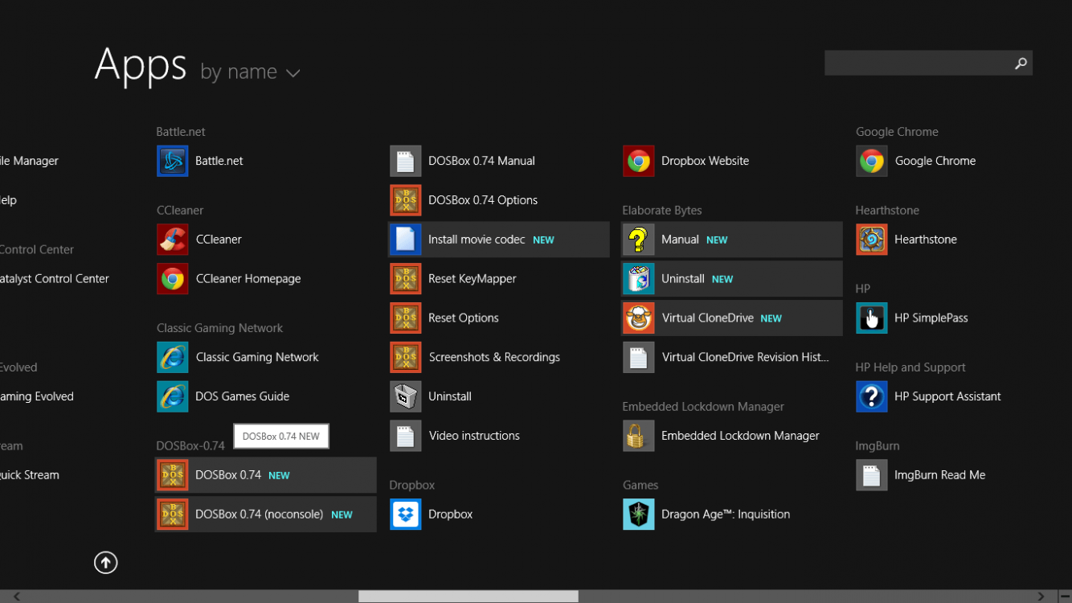Open ImgBurn Read Me document icon
The height and width of the screenshot is (603, 1072).
pyautogui.click(x=871, y=475)
